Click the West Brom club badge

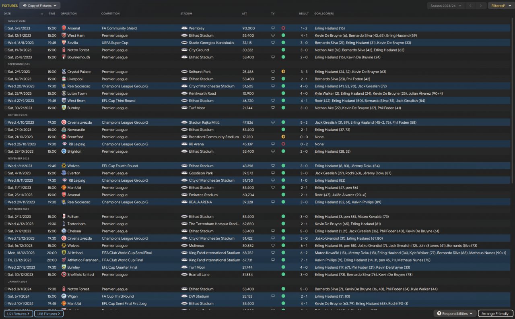[x=64, y=101]
